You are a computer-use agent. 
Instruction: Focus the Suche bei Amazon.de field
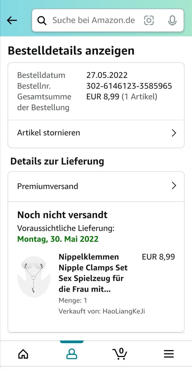[94, 20]
